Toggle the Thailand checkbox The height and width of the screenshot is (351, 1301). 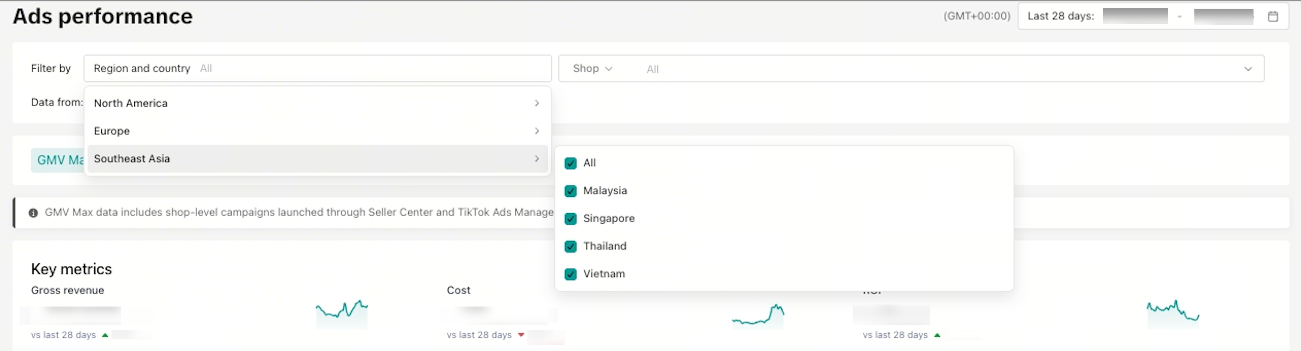point(570,246)
